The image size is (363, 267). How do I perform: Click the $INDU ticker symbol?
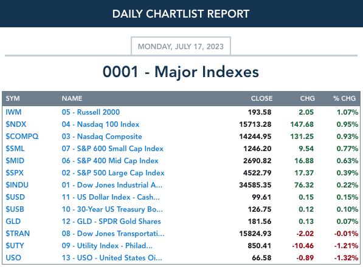tap(17, 184)
